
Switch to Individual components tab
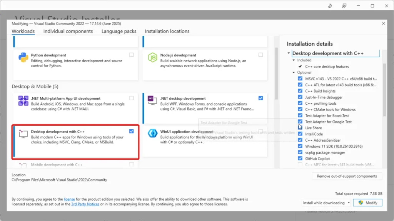68,31
